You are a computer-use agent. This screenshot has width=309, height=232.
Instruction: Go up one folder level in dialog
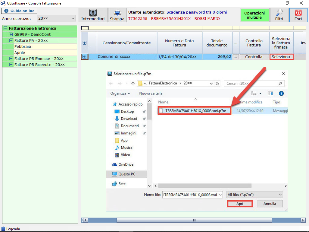click(133, 84)
